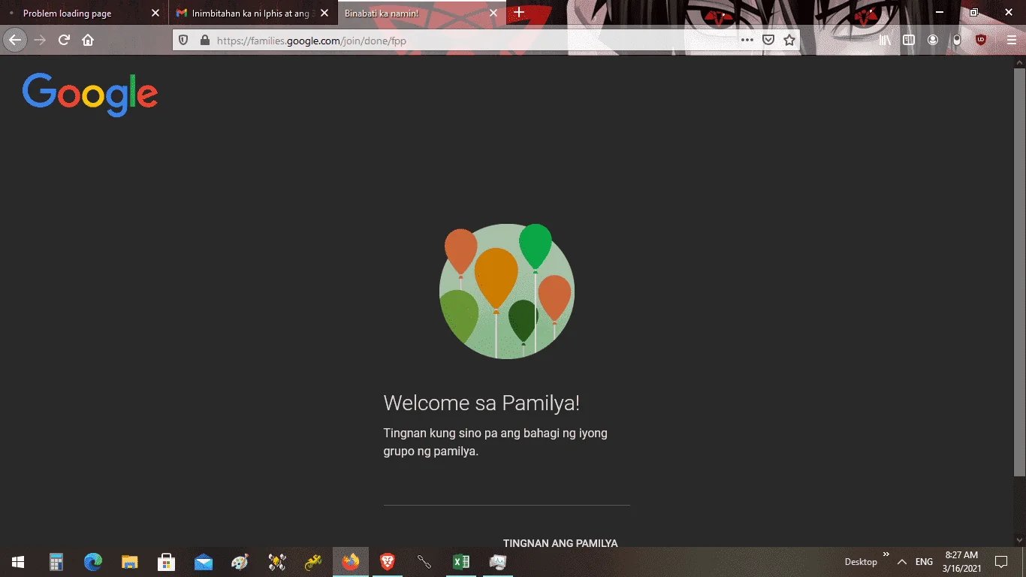The width and height of the screenshot is (1026, 577).
Task: Reload the current page
Action: point(64,40)
